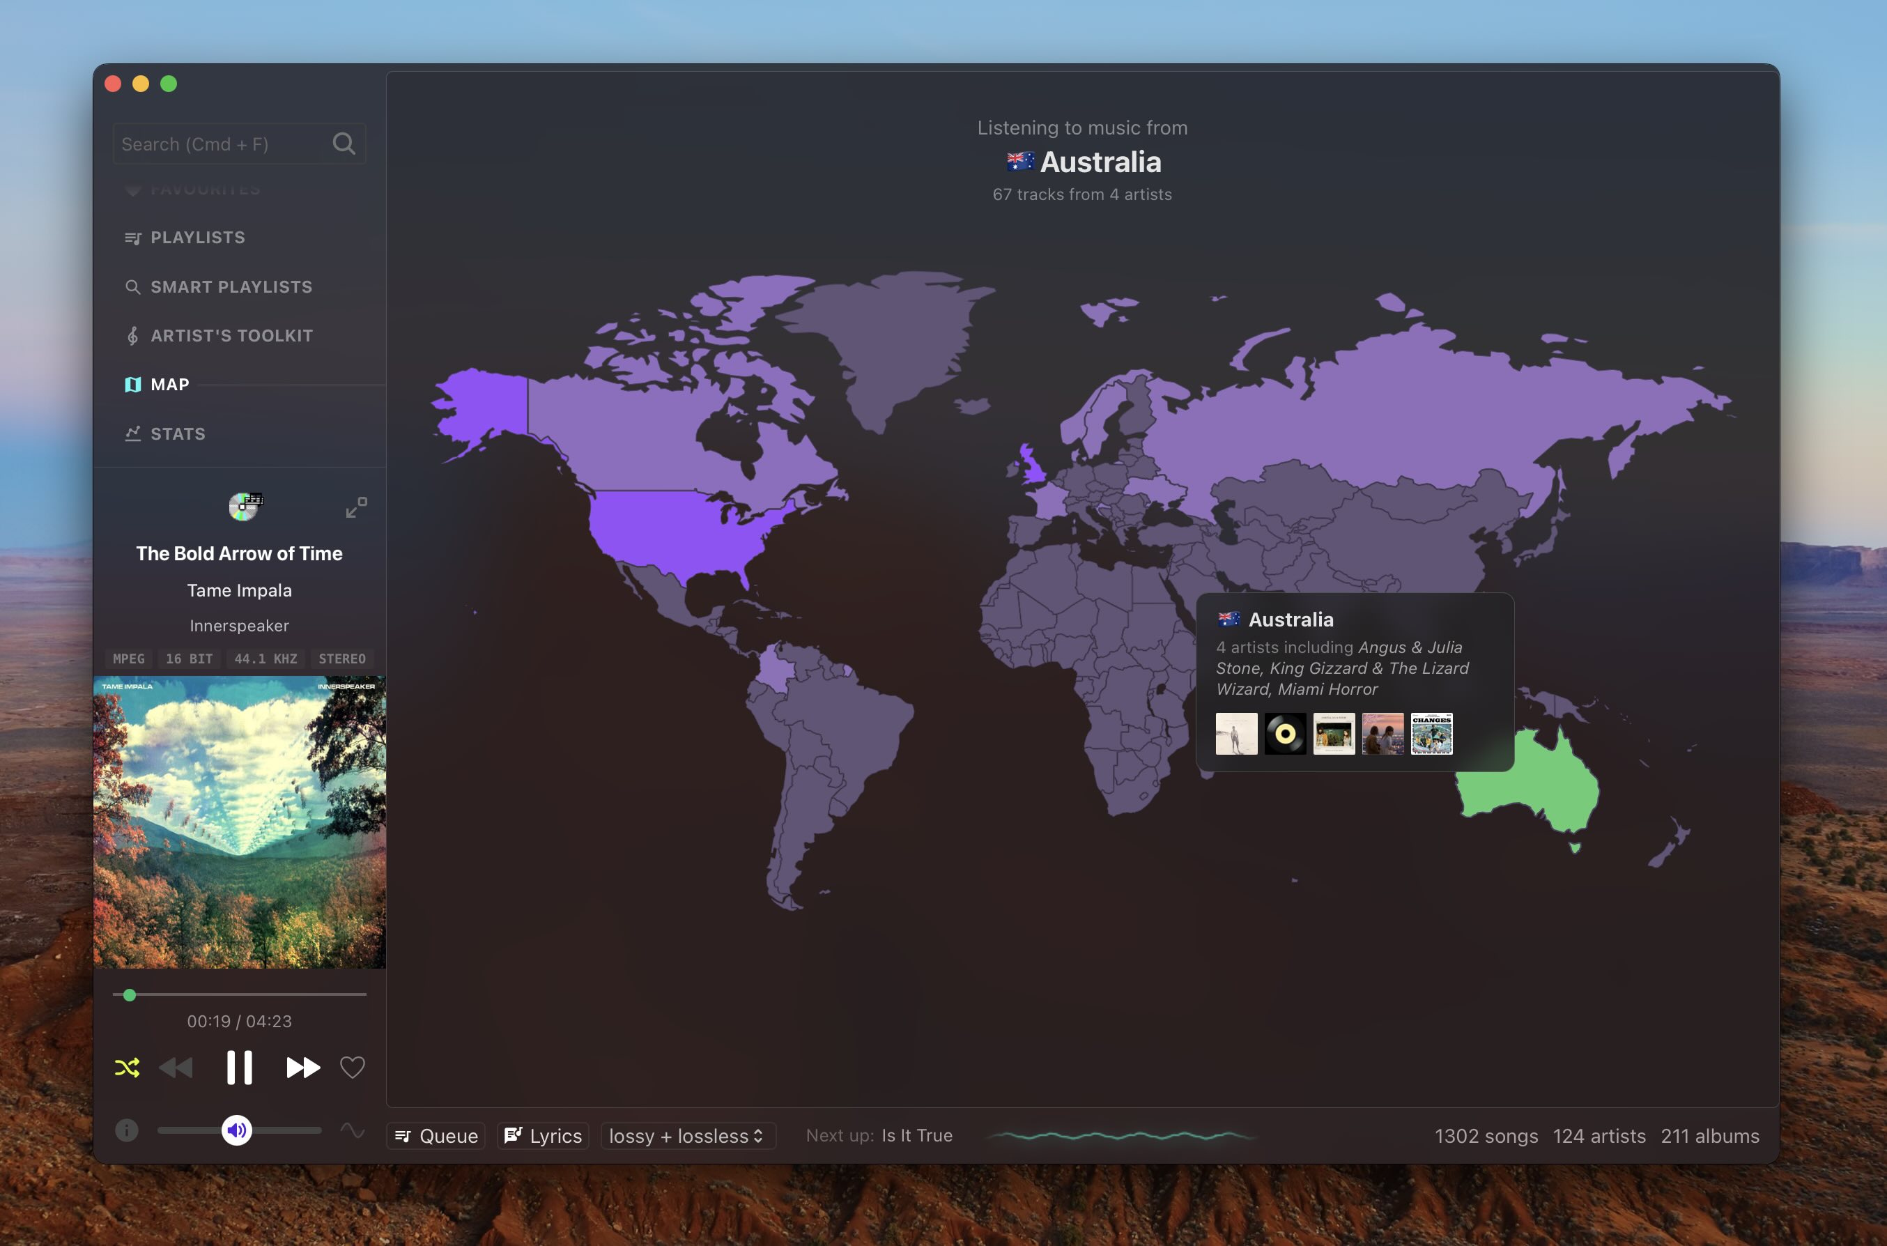Favourite the song with heart icon
The height and width of the screenshot is (1246, 1887).
[352, 1067]
